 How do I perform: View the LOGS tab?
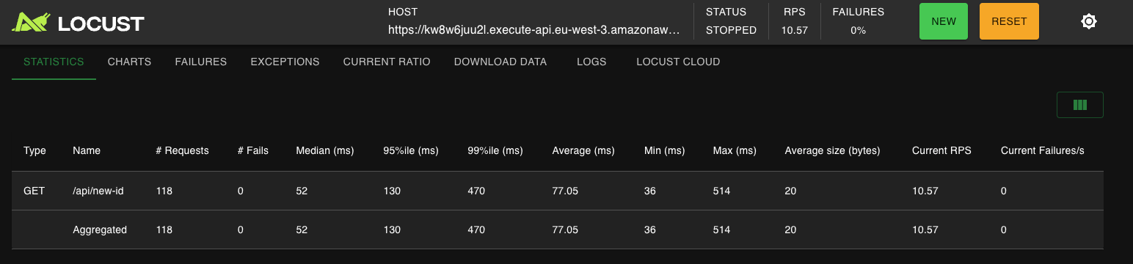pyautogui.click(x=591, y=62)
